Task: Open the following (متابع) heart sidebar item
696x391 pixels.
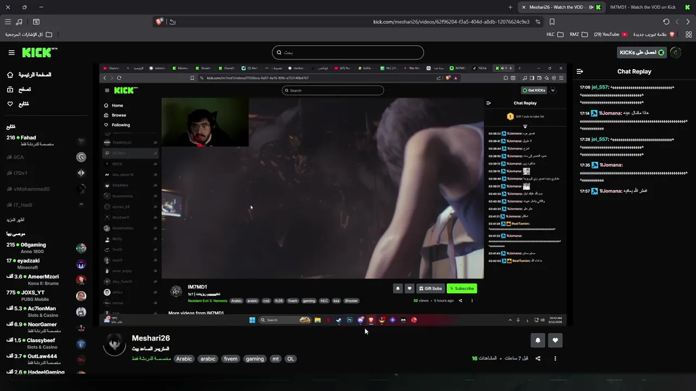Action: click(x=18, y=104)
